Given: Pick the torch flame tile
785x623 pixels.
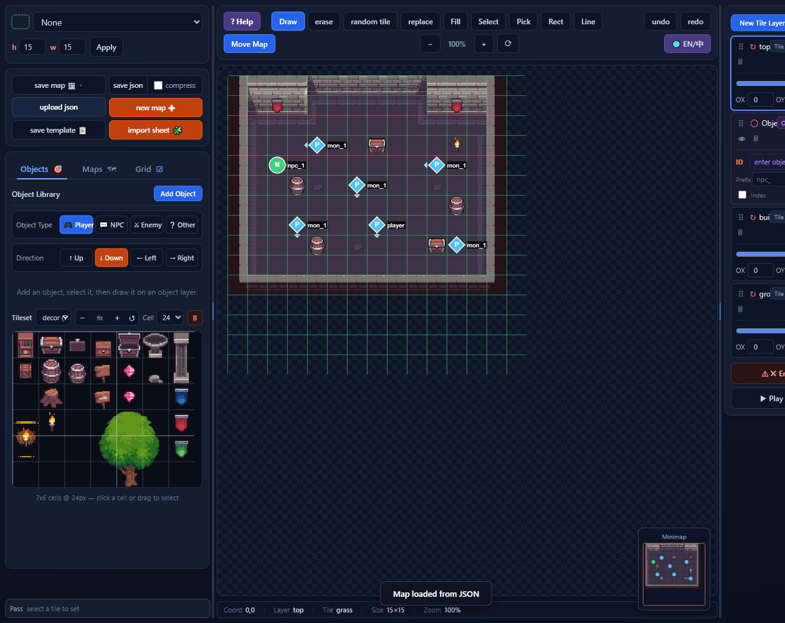Looking at the screenshot, I should (52, 422).
